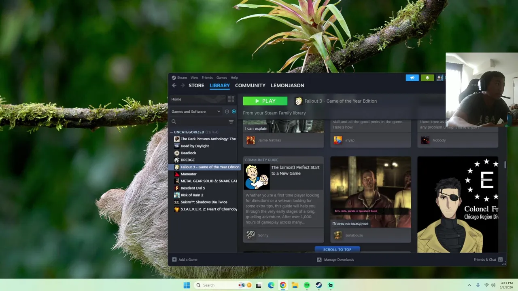Open the Steam menu
The height and width of the screenshot is (291, 518).
click(x=179, y=78)
